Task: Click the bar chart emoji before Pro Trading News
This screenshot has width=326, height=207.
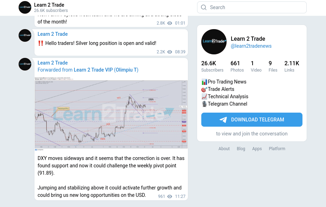Action: 204,82
